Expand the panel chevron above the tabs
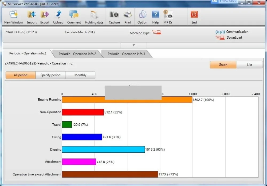 click(x=133, y=45)
